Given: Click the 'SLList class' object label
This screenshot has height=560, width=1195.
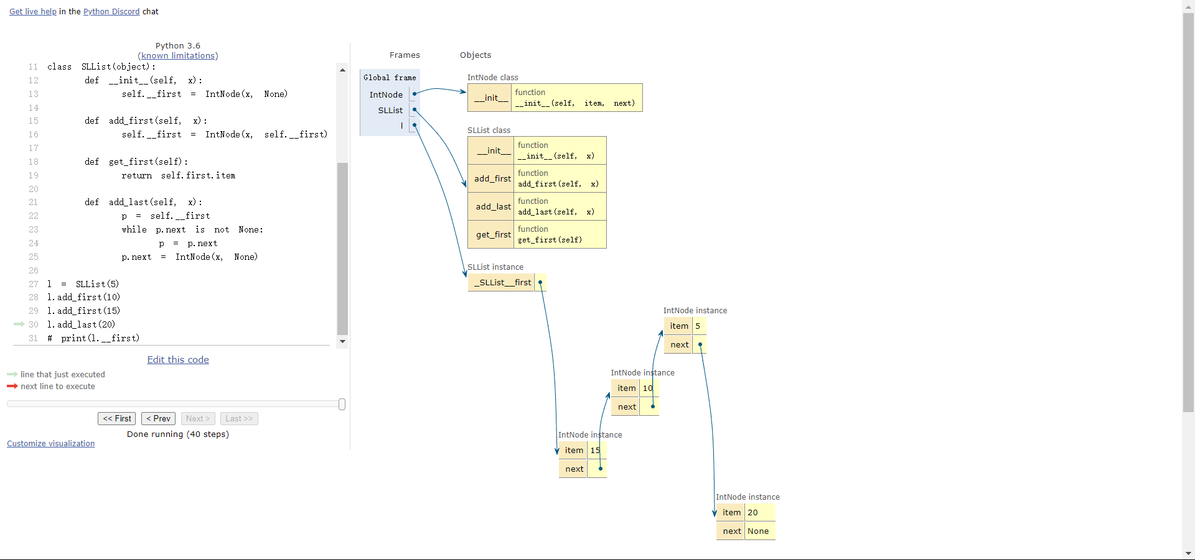Looking at the screenshot, I should [489, 131].
